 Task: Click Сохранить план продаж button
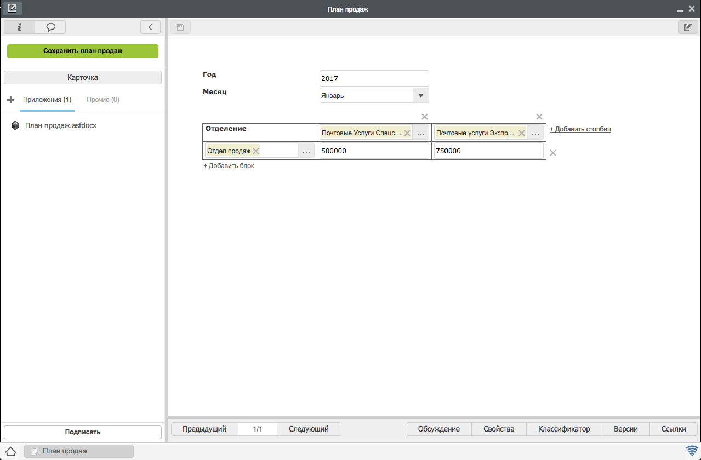pyautogui.click(x=83, y=51)
